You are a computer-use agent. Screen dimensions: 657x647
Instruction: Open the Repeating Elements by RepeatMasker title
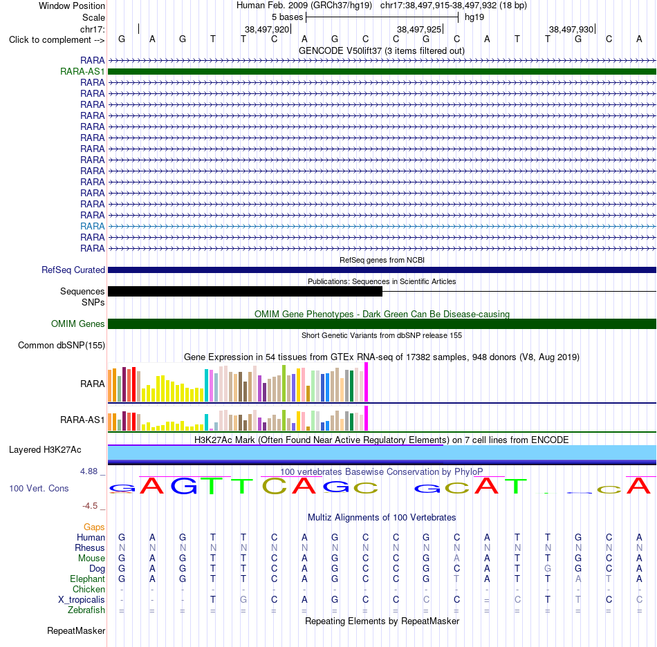tap(382, 621)
